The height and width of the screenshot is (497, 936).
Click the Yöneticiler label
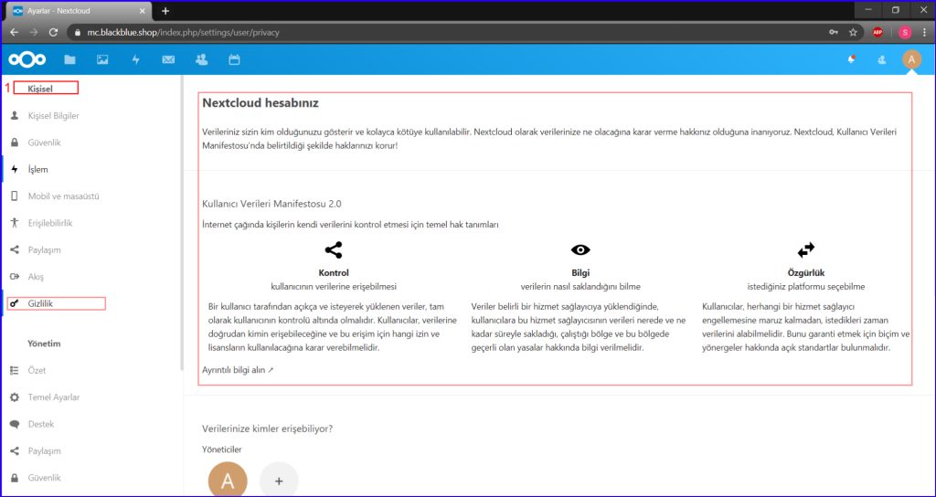pos(222,449)
